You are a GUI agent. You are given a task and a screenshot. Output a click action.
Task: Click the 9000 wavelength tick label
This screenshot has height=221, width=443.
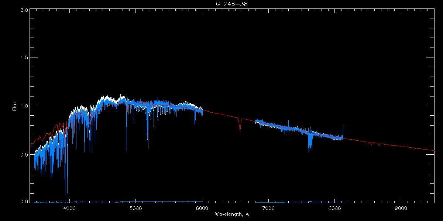[401, 207]
